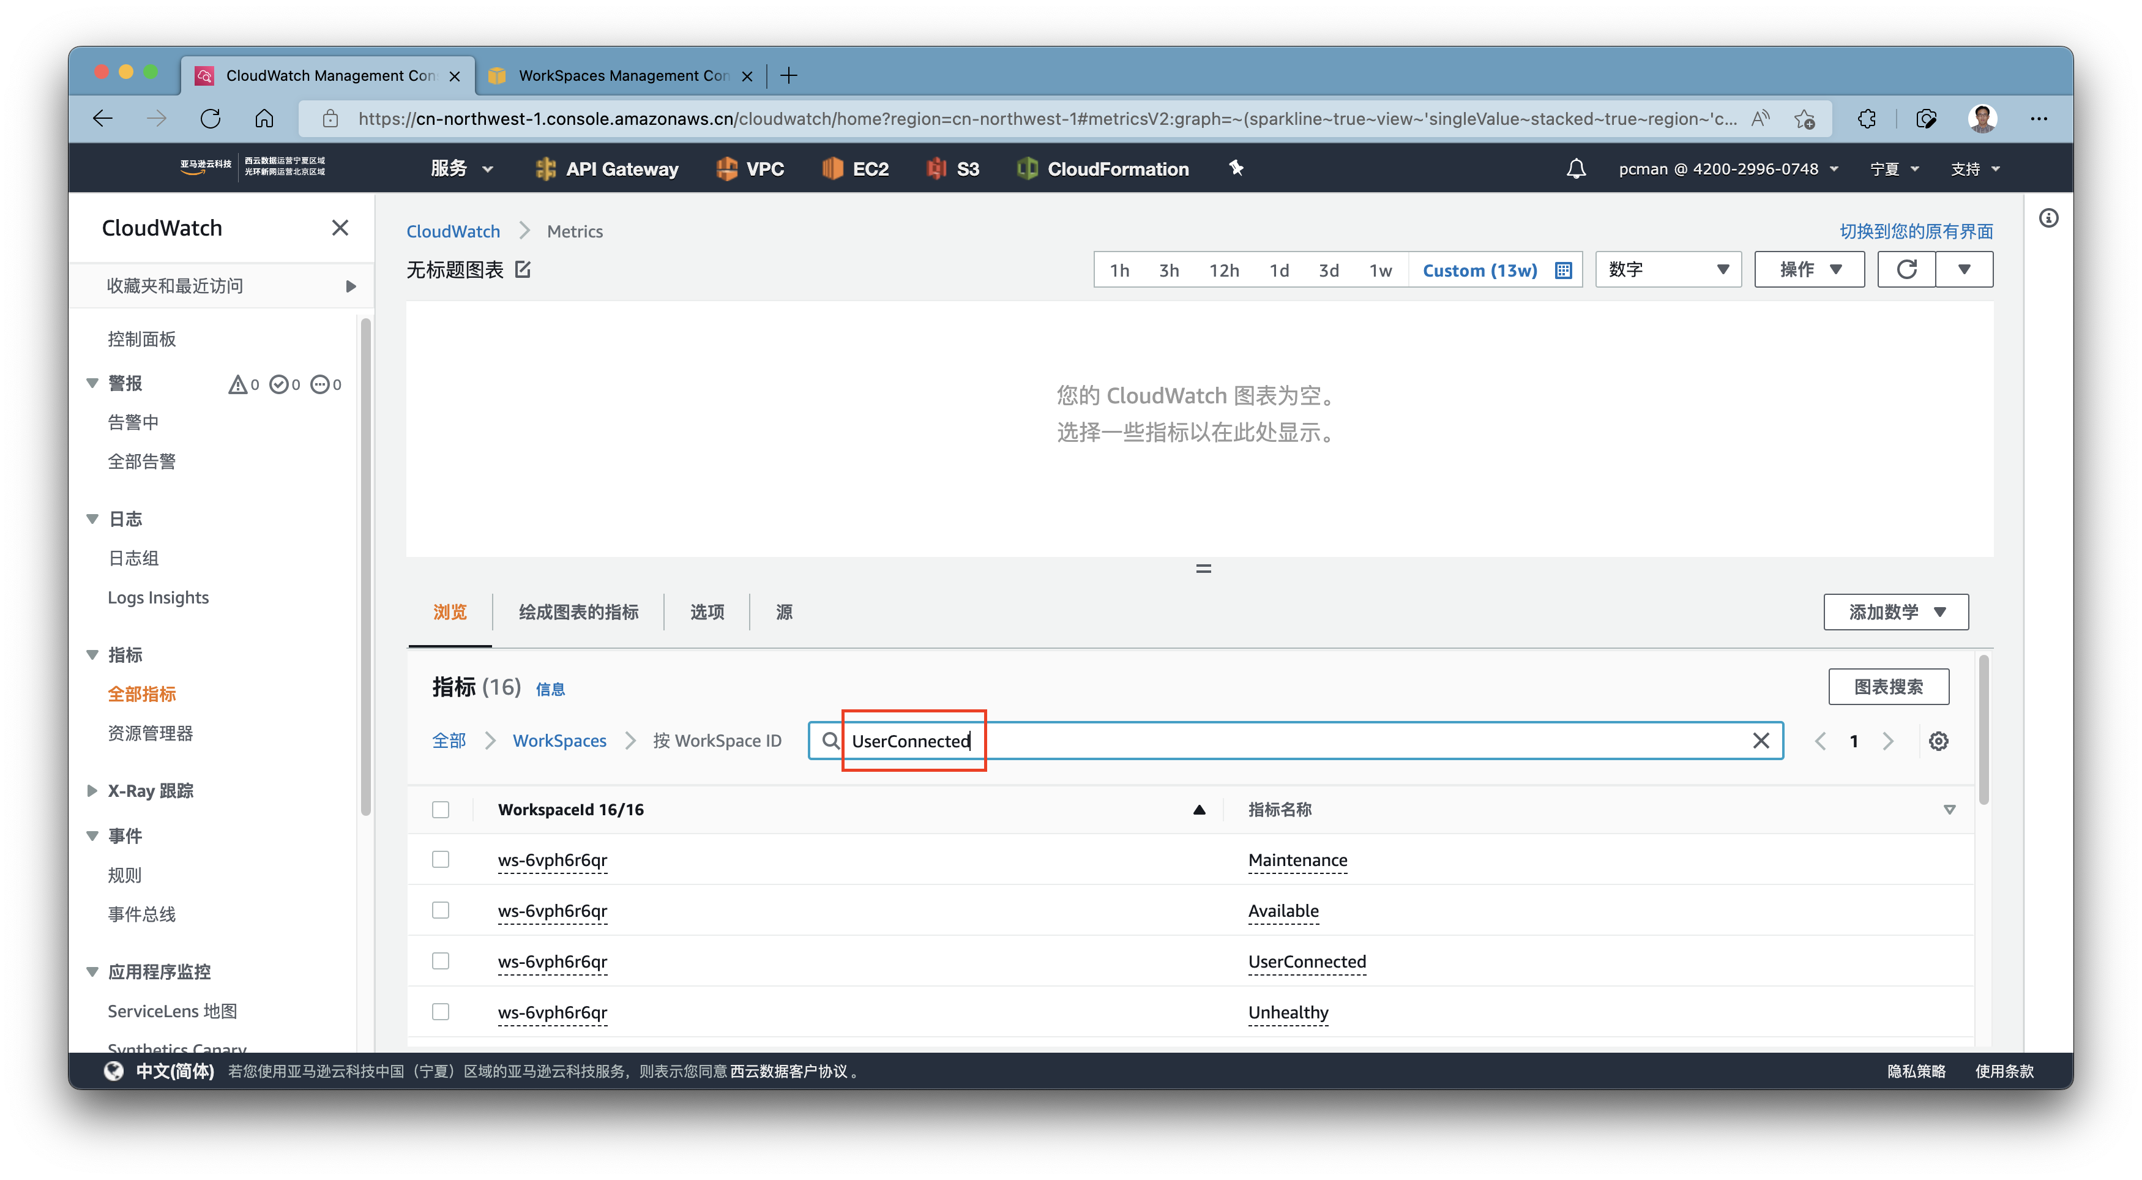The width and height of the screenshot is (2142, 1180).
Task: Click the 图表搜索 button
Action: click(1889, 687)
